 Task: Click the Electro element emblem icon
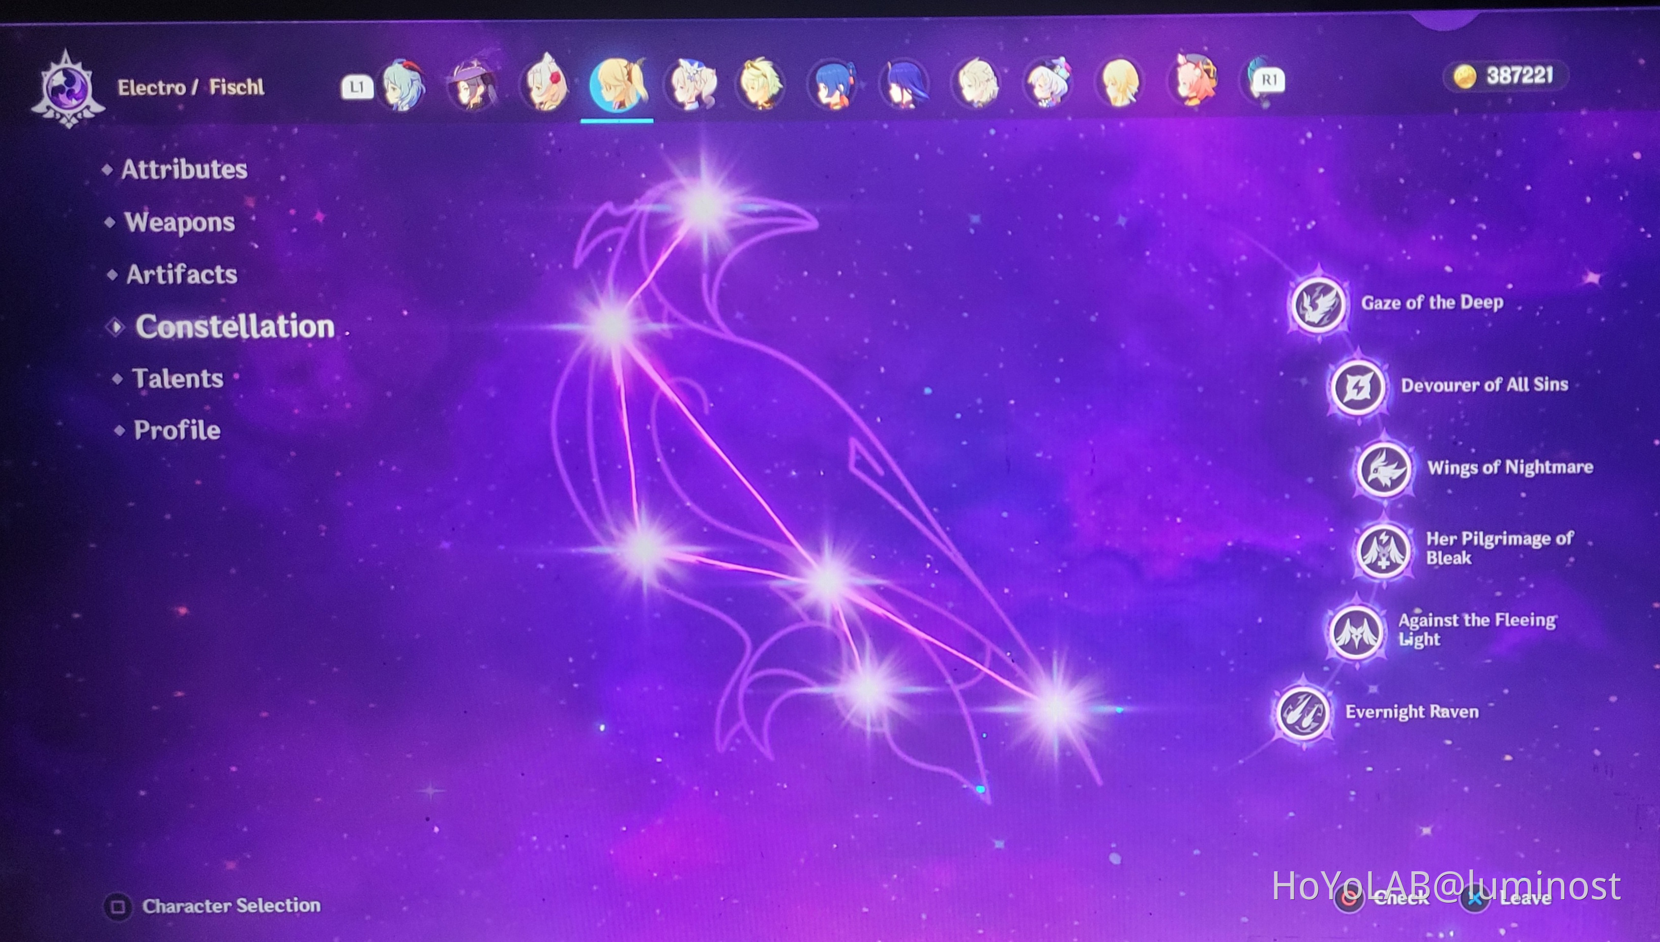tap(67, 88)
